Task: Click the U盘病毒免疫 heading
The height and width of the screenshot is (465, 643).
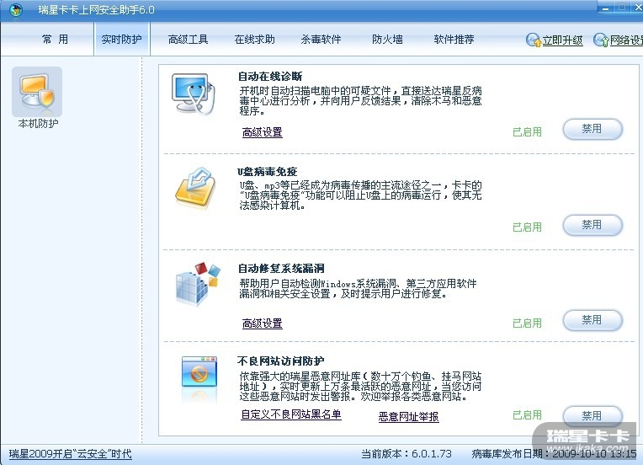Action: (x=268, y=172)
